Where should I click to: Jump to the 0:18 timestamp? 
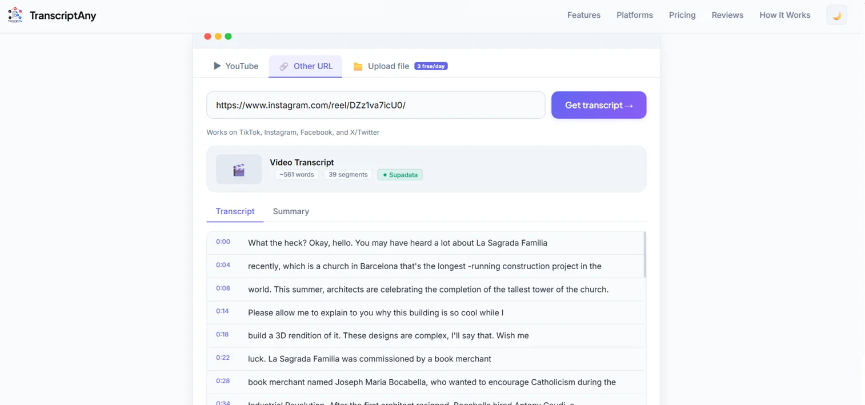tap(222, 334)
